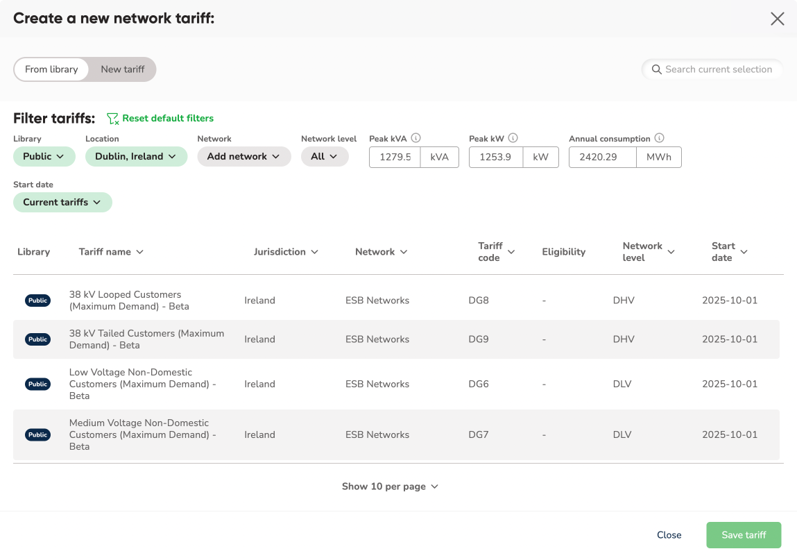Image resolution: width=797 pixels, height=558 pixels.
Task: Click Public badge of Medium Voltage row
Action: (x=37, y=435)
